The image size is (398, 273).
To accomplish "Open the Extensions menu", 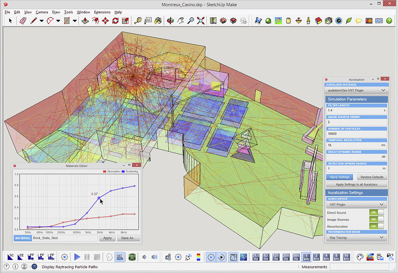I will [x=102, y=12].
